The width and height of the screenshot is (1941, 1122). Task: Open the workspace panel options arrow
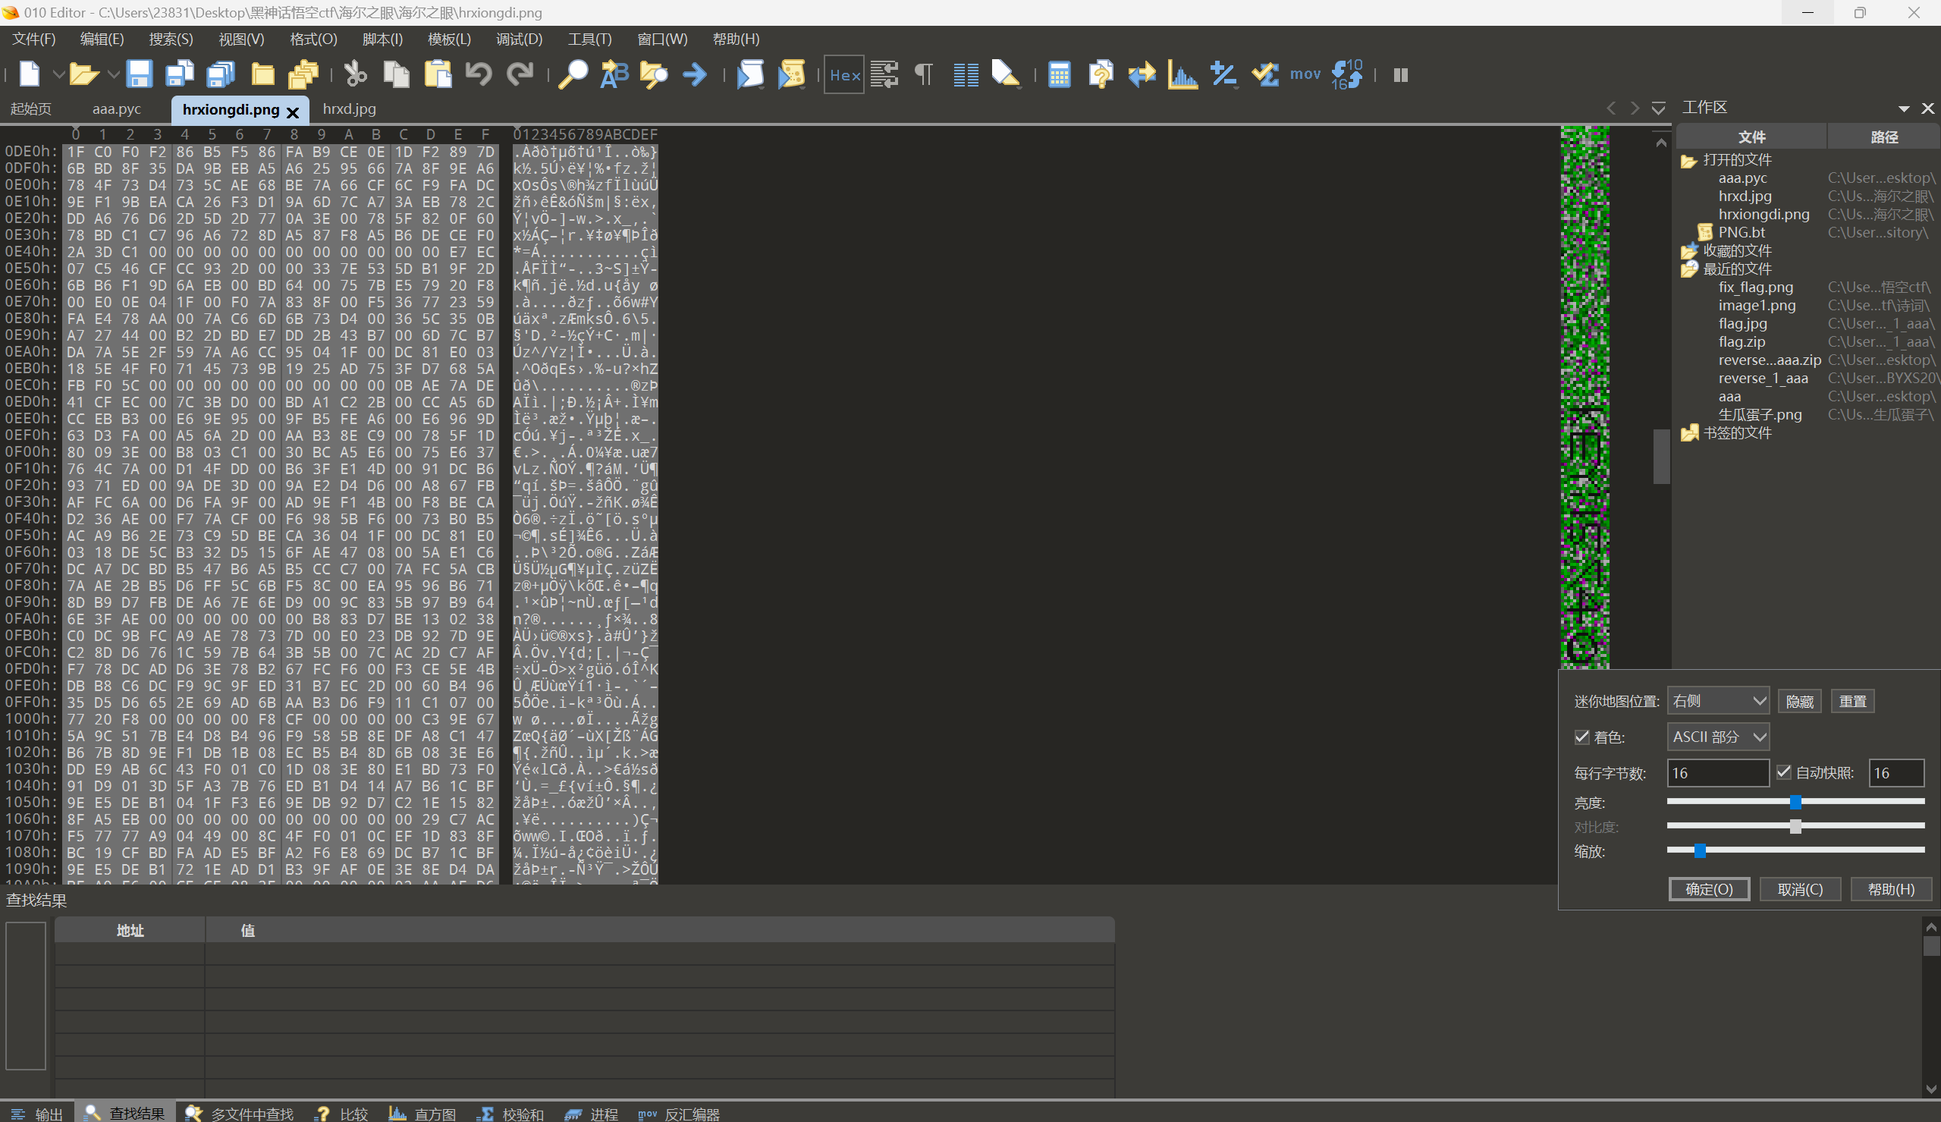pos(1903,108)
